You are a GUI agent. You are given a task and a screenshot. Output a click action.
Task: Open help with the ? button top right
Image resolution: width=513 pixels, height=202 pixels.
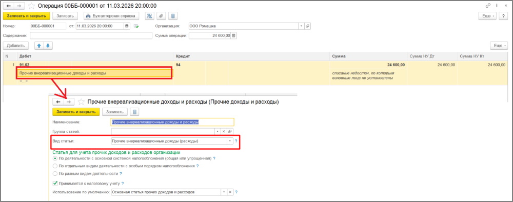(x=503, y=16)
